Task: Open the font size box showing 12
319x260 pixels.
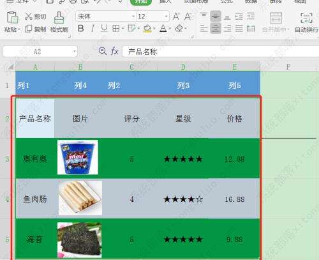Action: pos(152,17)
